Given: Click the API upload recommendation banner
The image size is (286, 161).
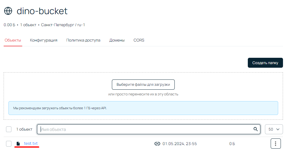Looking at the screenshot, I should tap(143, 108).
